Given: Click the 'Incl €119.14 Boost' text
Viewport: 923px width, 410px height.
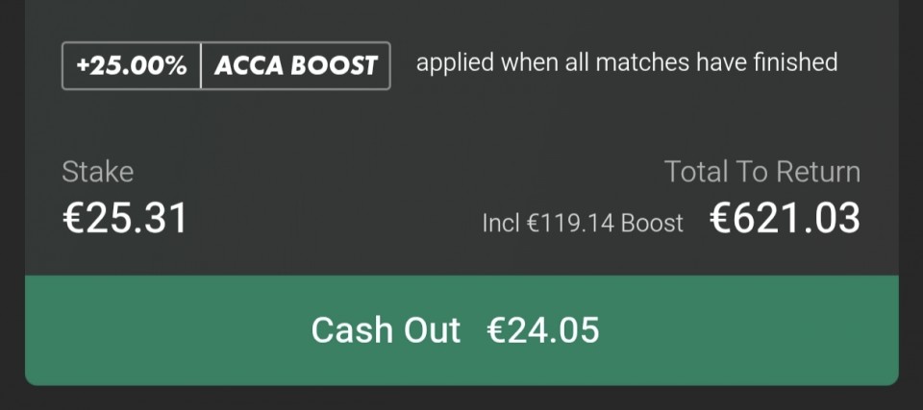Looking at the screenshot, I should click(x=583, y=223).
